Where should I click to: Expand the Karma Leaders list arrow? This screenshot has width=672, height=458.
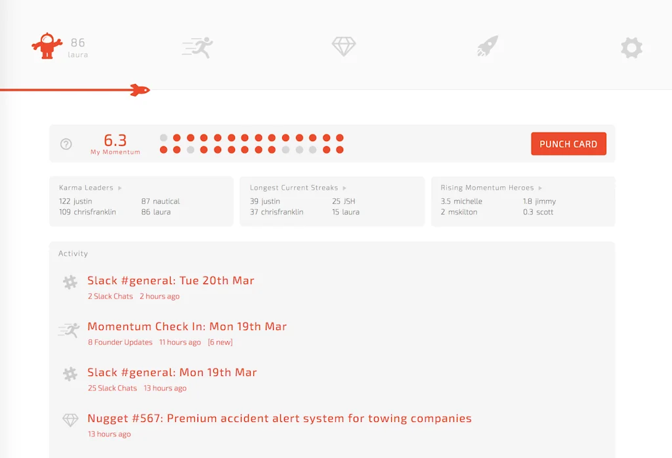pyautogui.click(x=120, y=188)
